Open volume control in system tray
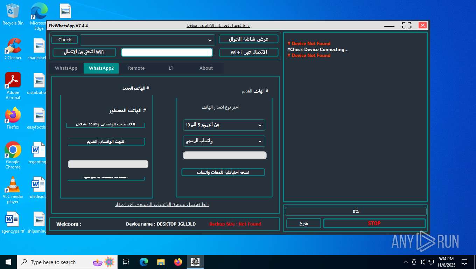This screenshot has width=476, height=269. [x=422, y=262]
